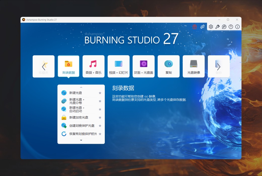The width and height of the screenshot is (262, 176).
Task: Open the 光盘映像 disc image icon
Action: coord(193,66)
